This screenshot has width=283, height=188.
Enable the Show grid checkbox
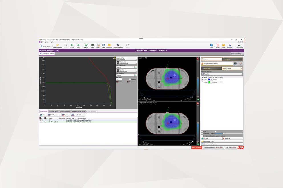[130, 79]
